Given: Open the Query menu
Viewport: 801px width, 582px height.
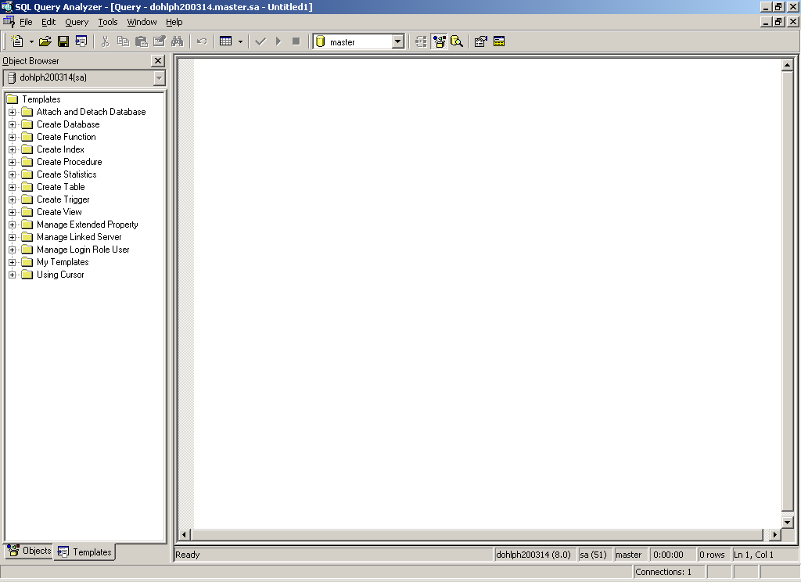Looking at the screenshot, I should point(77,22).
